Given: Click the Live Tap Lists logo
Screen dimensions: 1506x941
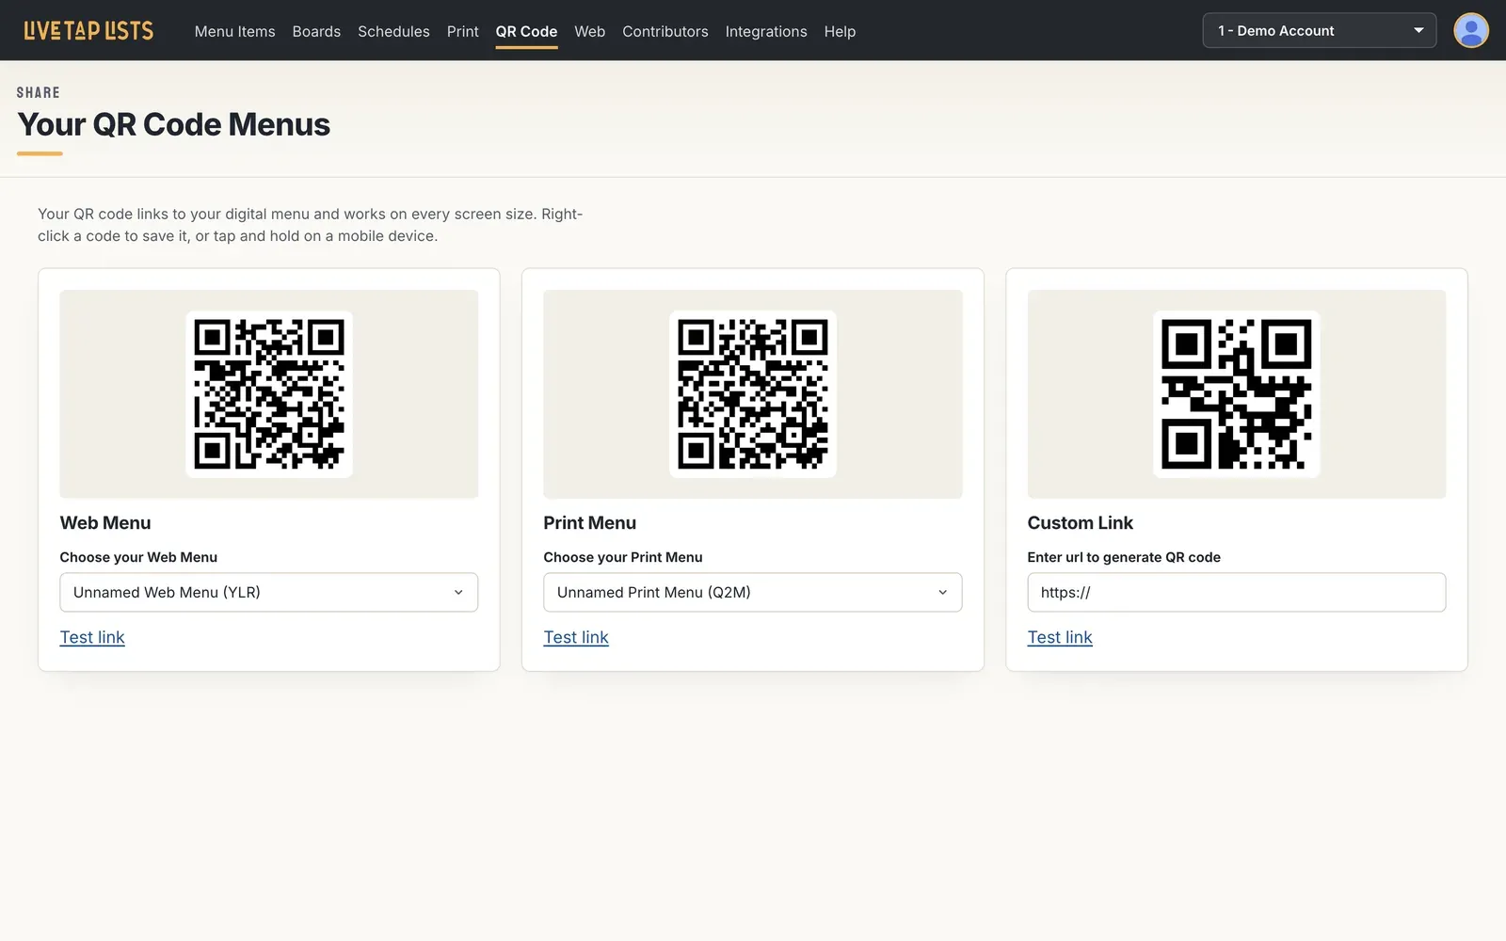Looking at the screenshot, I should [88, 31].
